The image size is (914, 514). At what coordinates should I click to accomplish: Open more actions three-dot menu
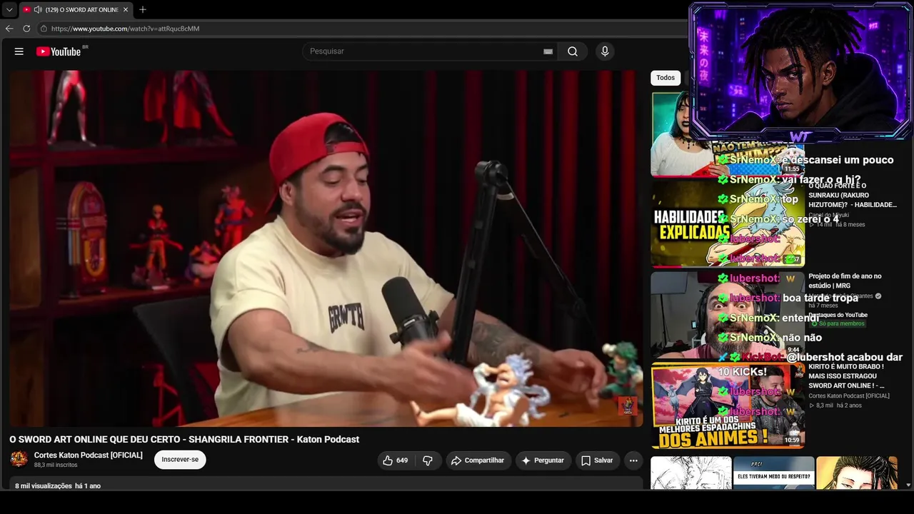point(633,460)
